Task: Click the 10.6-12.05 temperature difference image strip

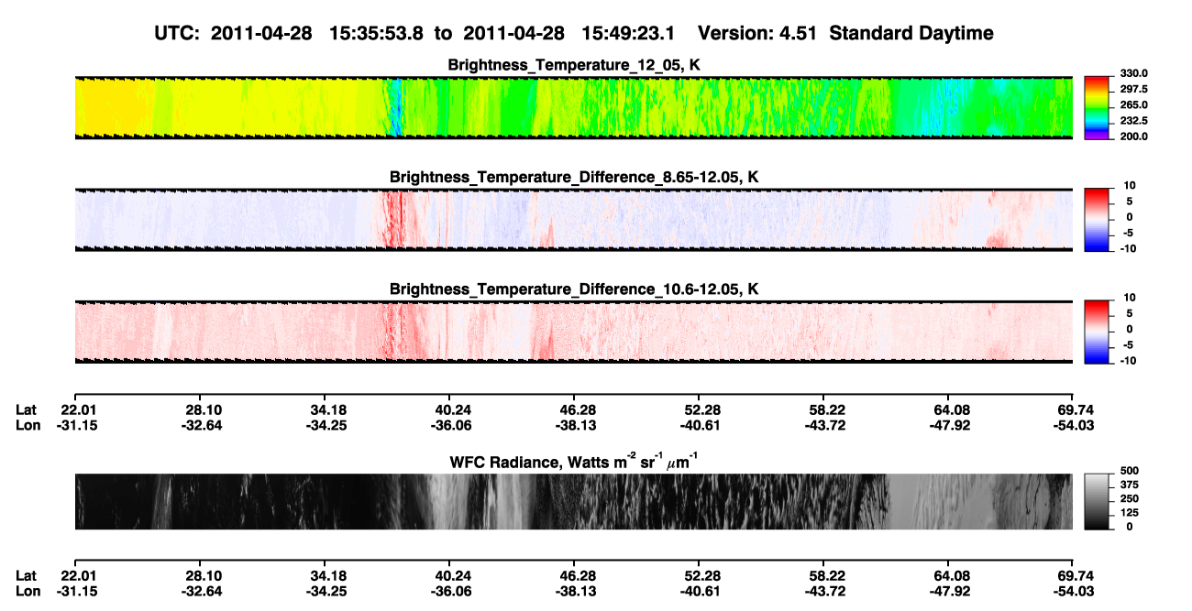Action: tap(574, 333)
